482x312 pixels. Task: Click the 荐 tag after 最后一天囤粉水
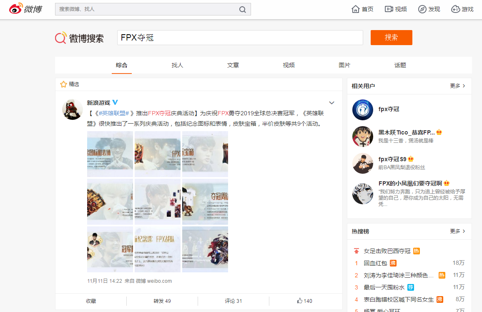(x=410, y=287)
